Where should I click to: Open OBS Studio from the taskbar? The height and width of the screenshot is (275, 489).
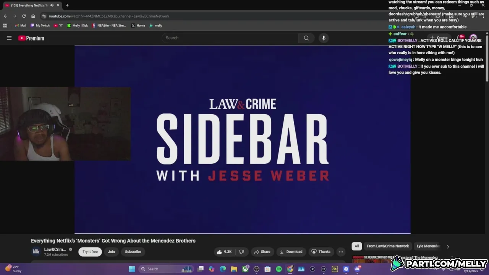click(x=256, y=269)
